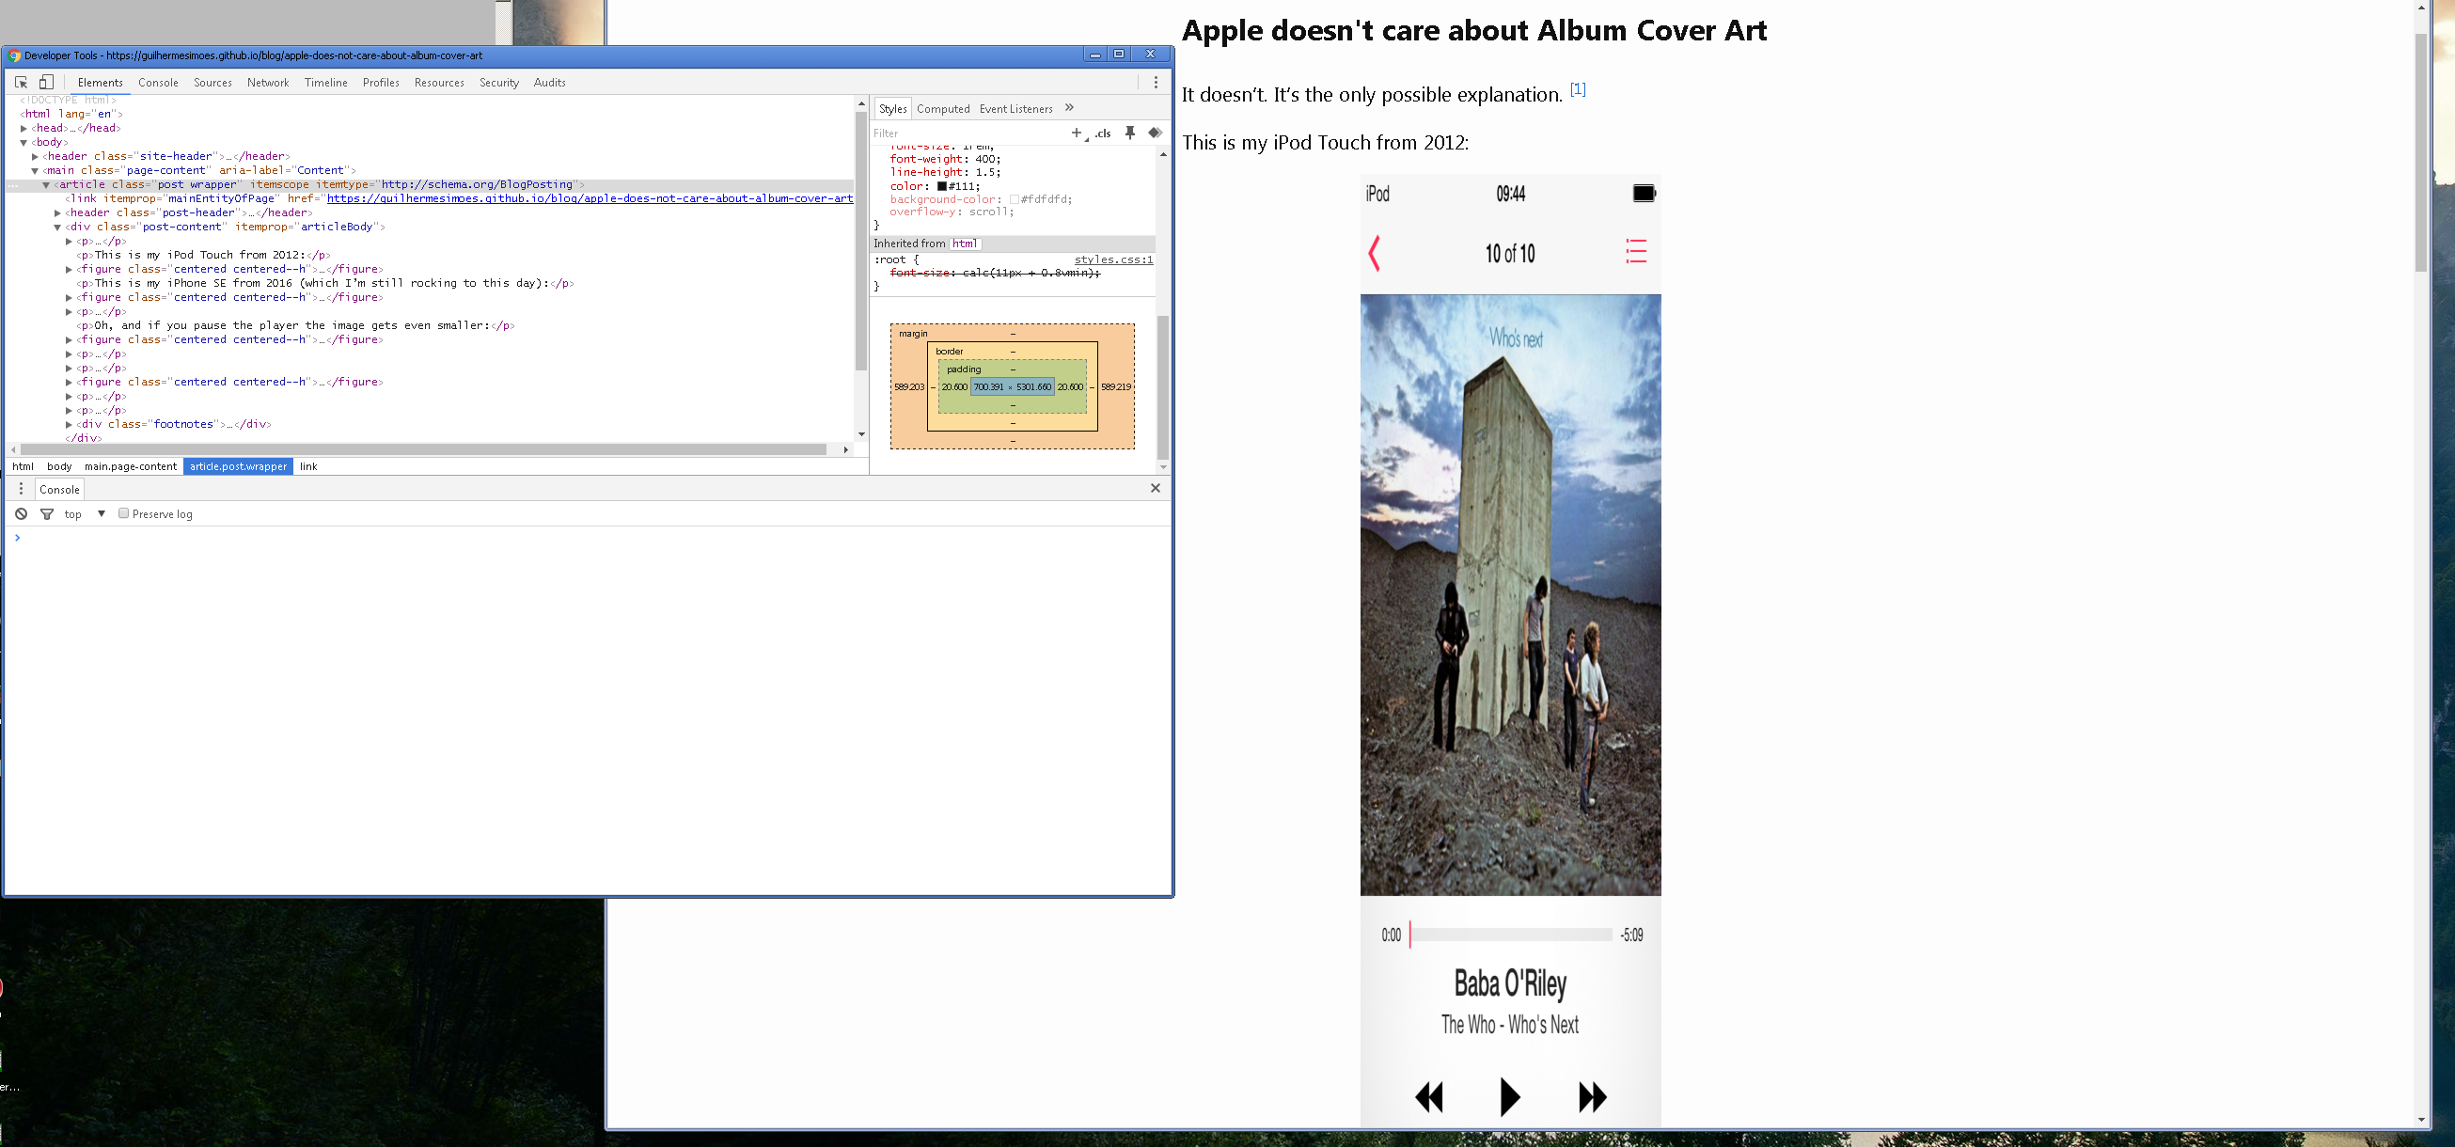
Task: Click the #111 color swatch
Action: coord(941,187)
